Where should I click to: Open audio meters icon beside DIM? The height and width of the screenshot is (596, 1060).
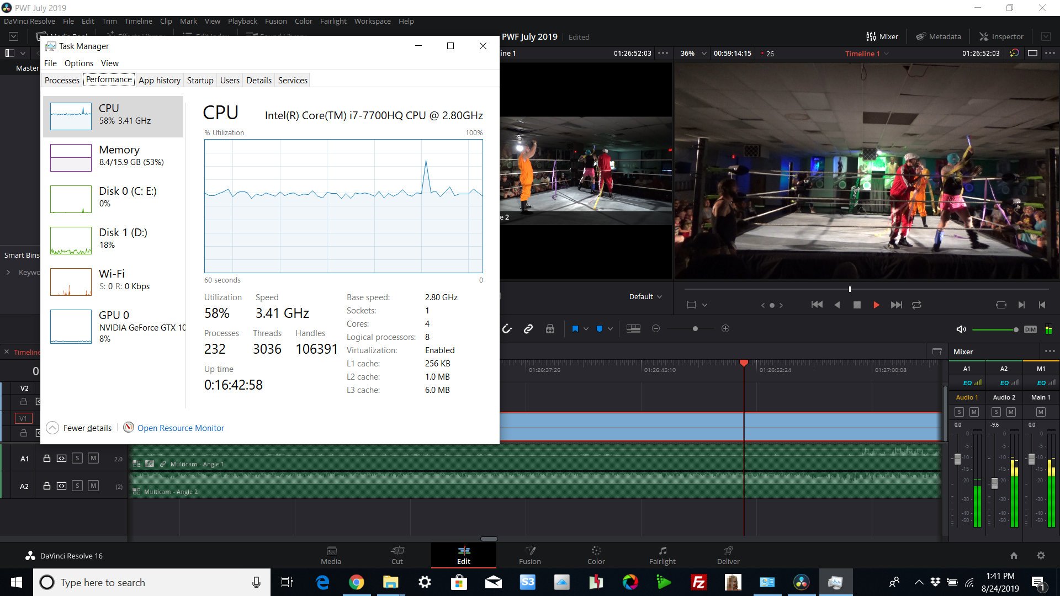pos(1048,329)
